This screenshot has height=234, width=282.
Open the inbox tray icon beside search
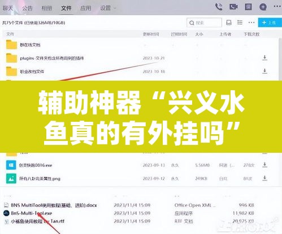(x=229, y=23)
